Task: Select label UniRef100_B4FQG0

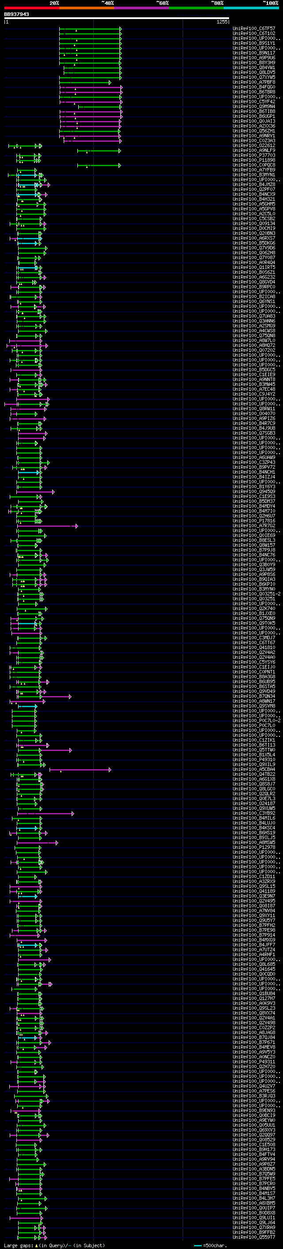Action: click(254, 87)
